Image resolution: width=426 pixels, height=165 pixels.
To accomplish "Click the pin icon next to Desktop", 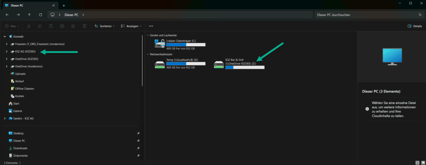I will pos(138,133).
